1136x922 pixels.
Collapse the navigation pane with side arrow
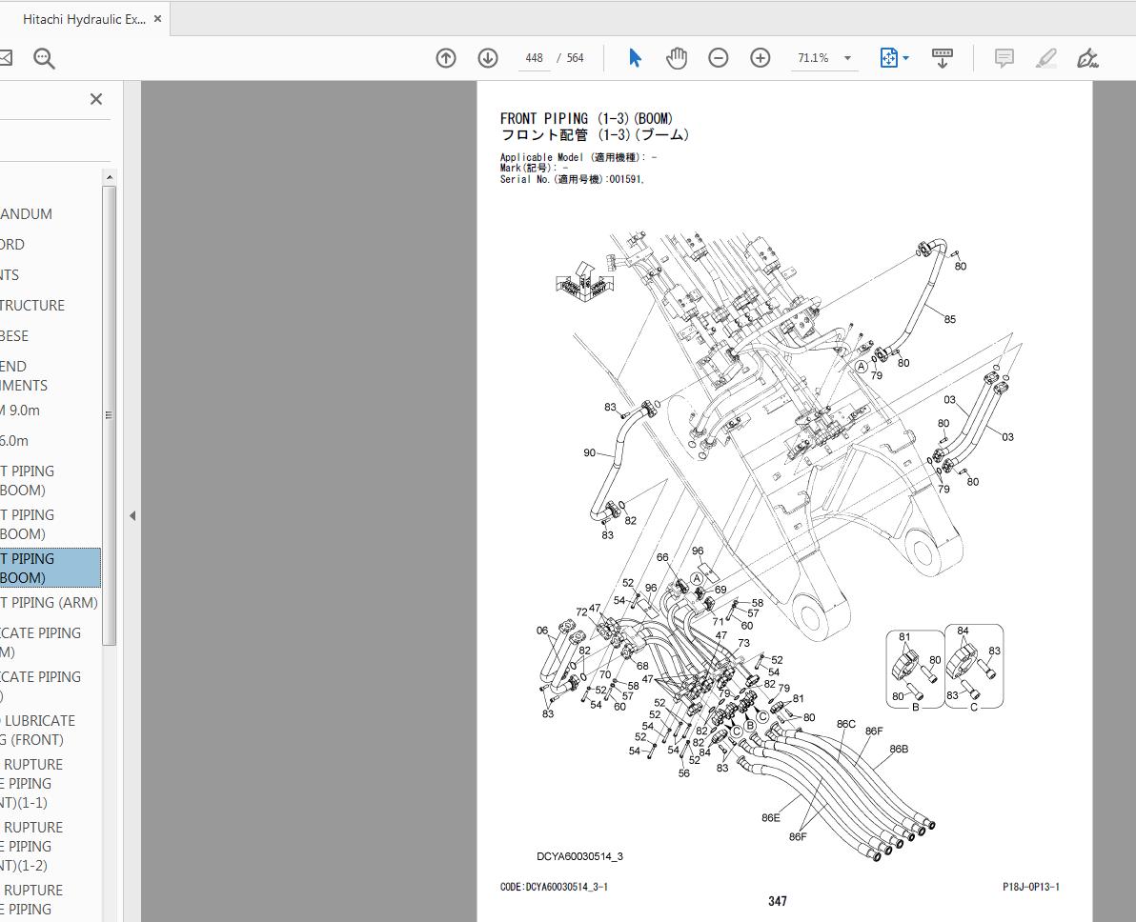[x=132, y=515]
